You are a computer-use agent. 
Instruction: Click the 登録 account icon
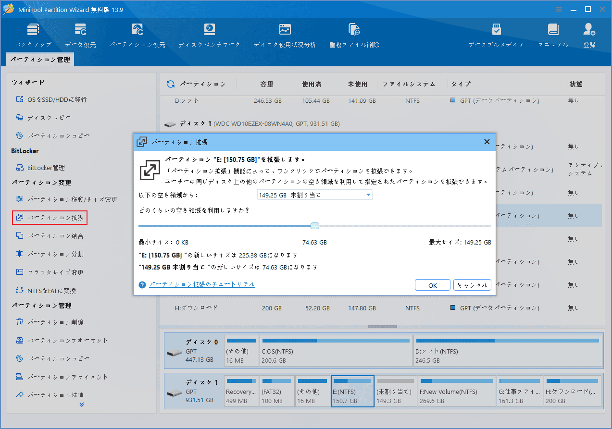click(x=589, y=35)
